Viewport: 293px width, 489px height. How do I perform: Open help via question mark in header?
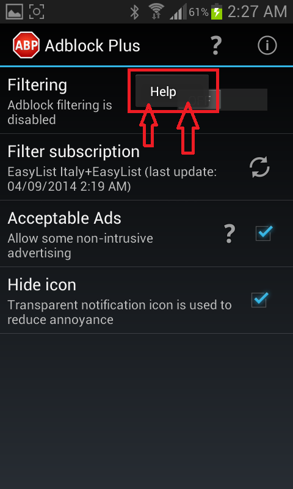coord(215,45)
